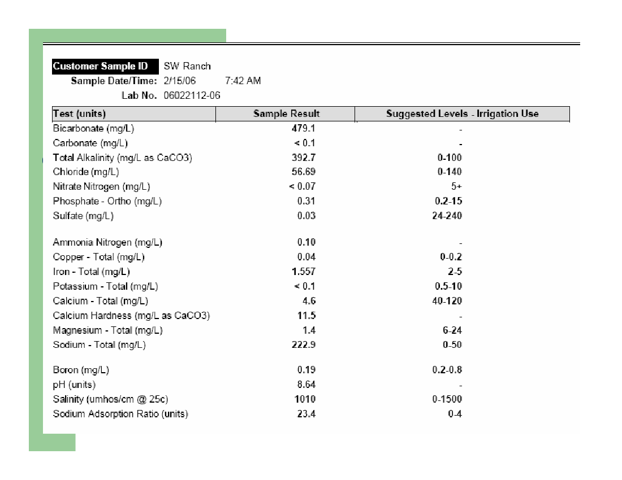
Task: Click the alkalinity result 392.7
Action: (x=304, y=158)
